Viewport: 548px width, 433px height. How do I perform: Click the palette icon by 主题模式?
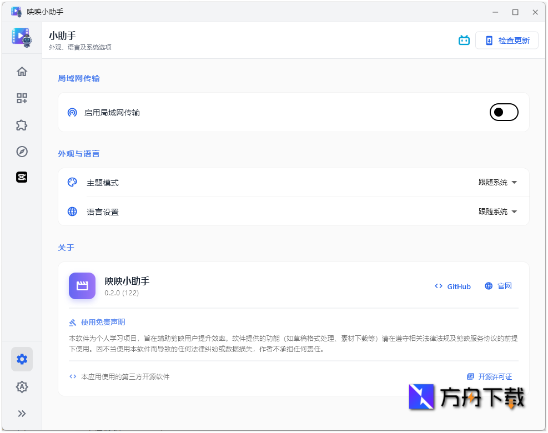pos(72,182)
